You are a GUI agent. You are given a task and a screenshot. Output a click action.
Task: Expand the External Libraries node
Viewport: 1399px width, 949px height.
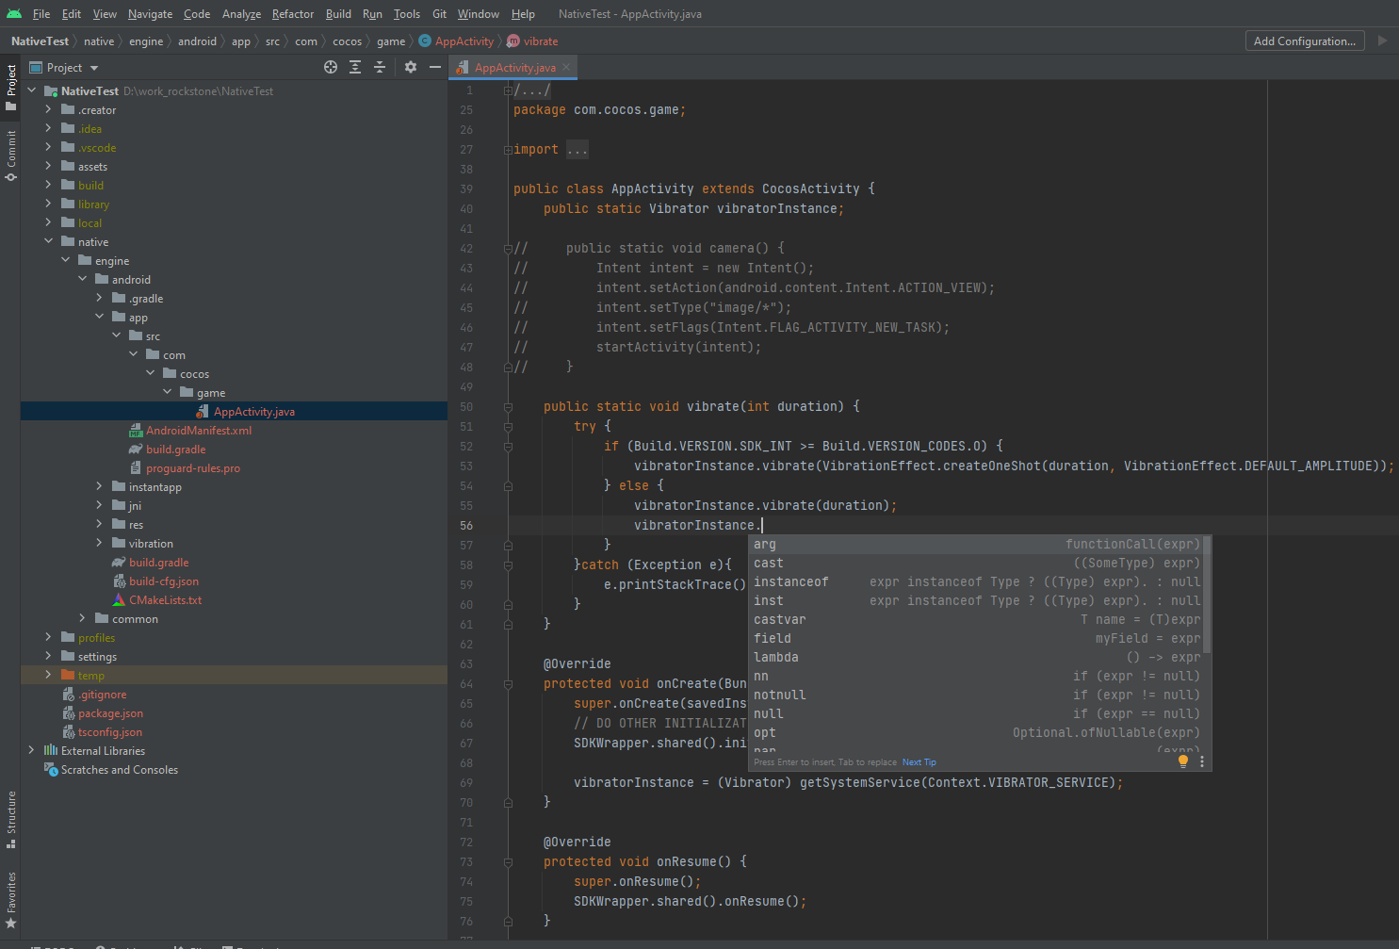(x=31, y=751)
